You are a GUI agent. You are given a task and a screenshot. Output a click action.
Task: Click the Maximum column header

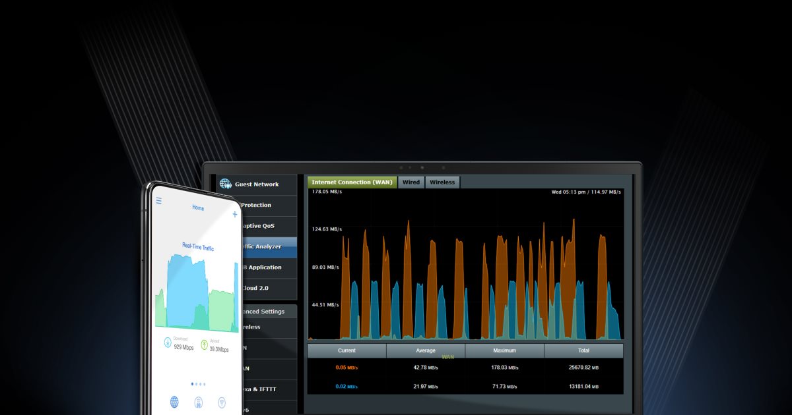(504, 350)
